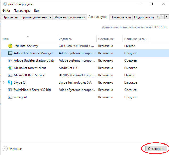
Task: Click Высокое impact in MediaGet row
Action: coord(131,68)
